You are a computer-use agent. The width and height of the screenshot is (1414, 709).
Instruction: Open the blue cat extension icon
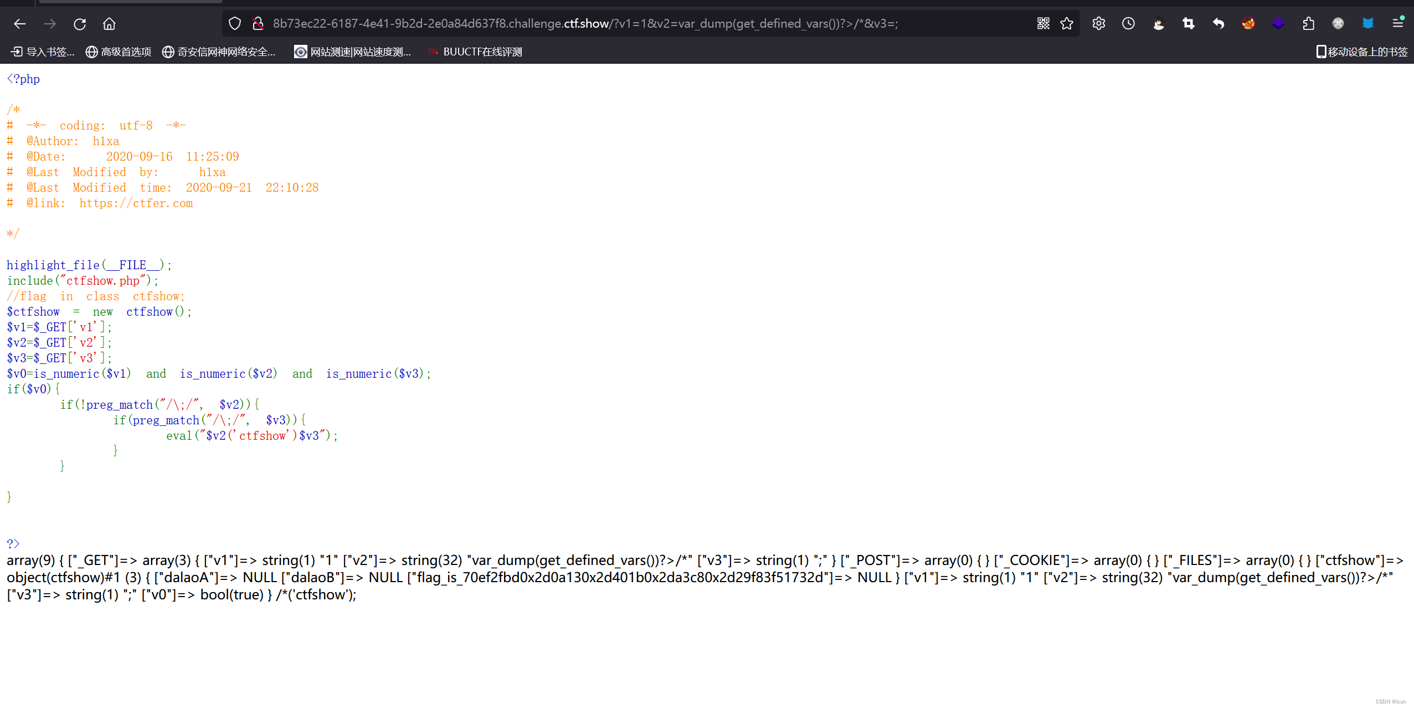click(x=1368, y=23)
